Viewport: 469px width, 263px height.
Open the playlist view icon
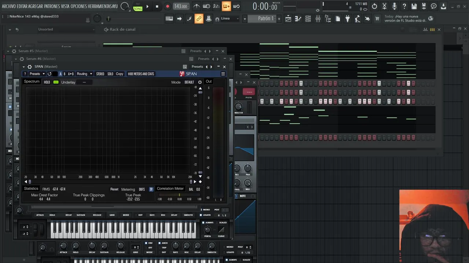tap(288, 19)
